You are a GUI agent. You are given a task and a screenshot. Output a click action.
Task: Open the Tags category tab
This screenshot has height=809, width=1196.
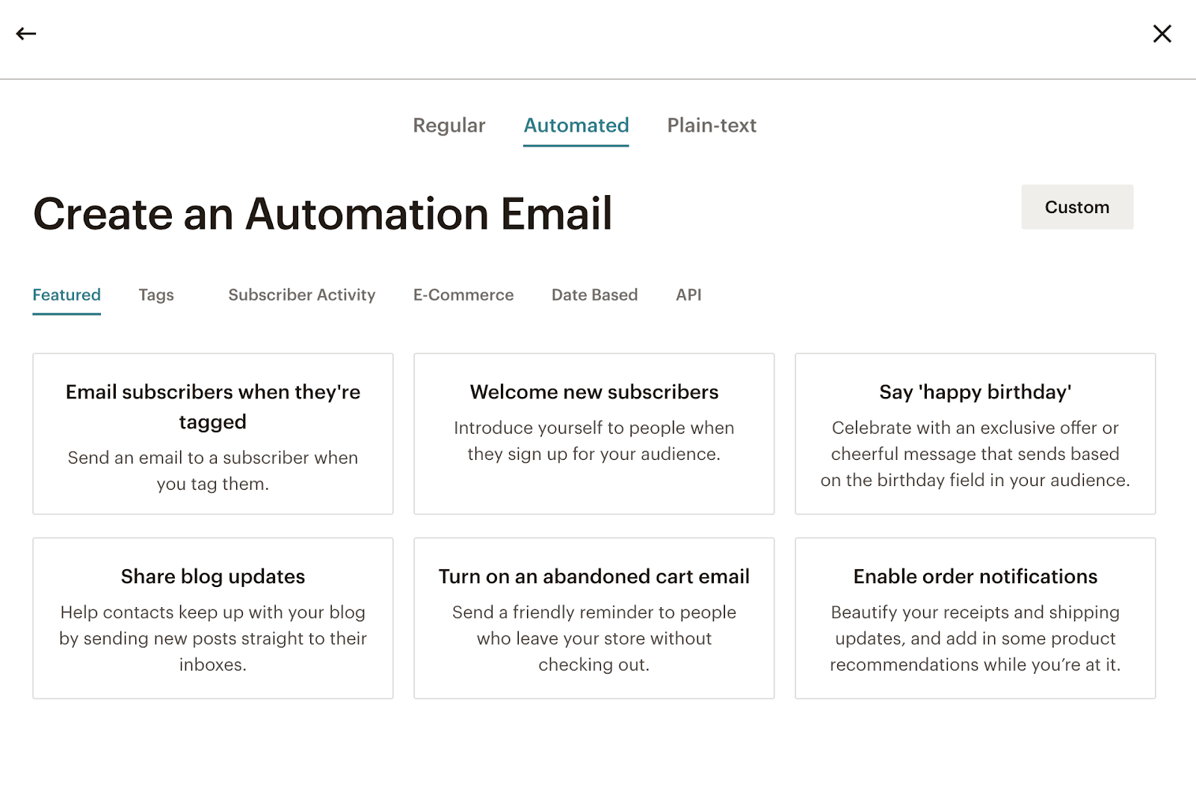click(156, 295)
